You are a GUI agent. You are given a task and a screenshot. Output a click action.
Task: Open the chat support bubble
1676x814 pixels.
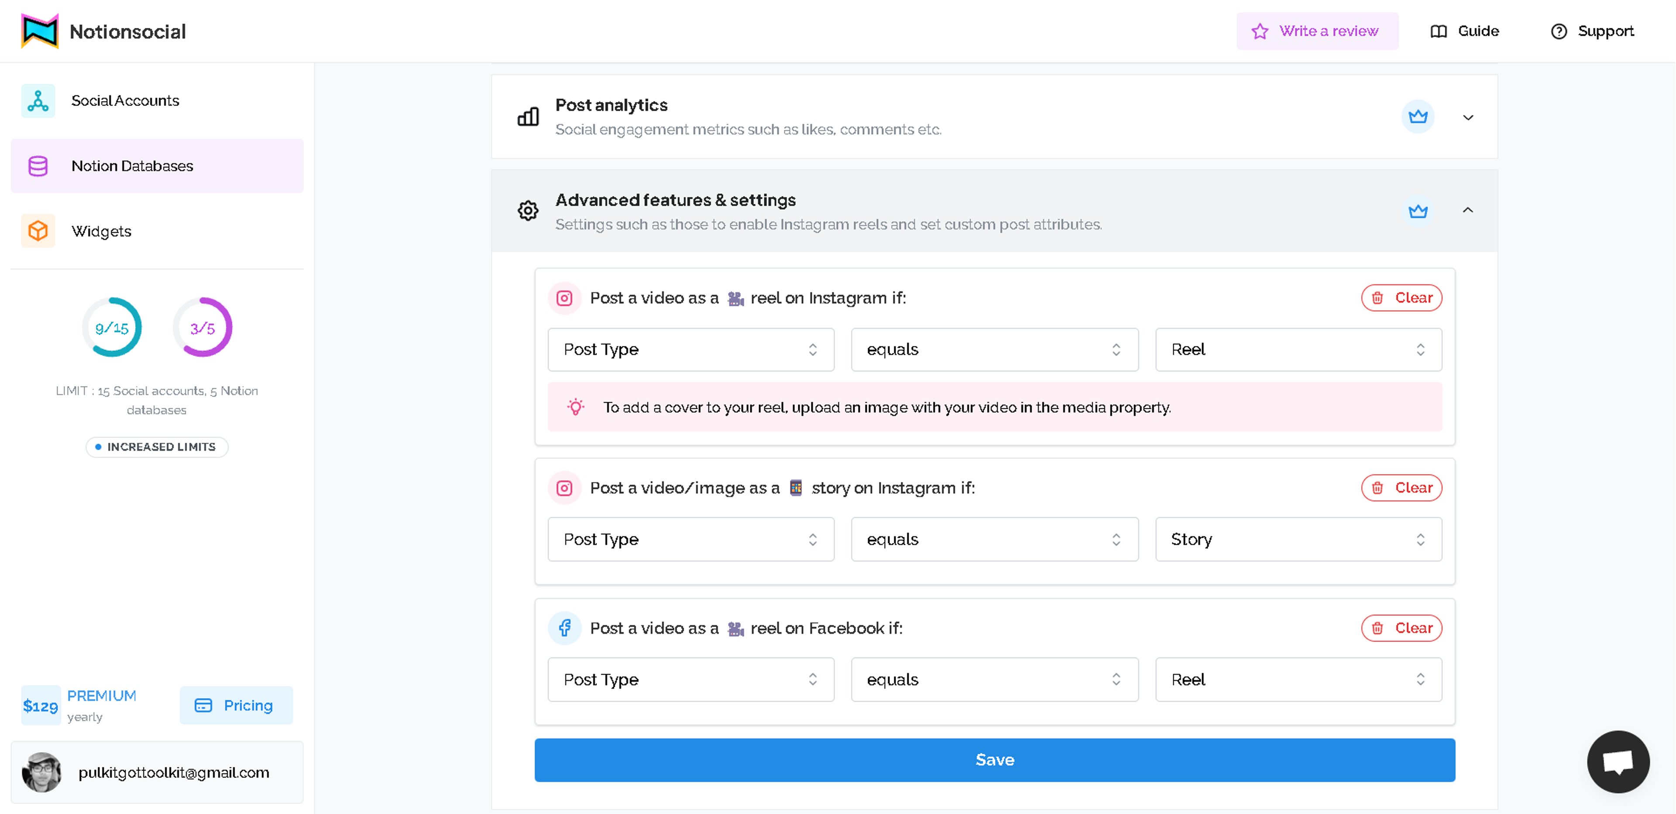click(x=1618, y=761)
